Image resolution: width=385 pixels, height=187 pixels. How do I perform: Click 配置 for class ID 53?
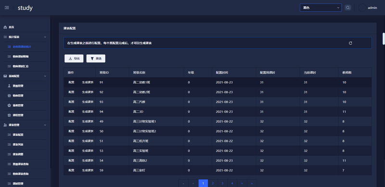click(71, 151)
